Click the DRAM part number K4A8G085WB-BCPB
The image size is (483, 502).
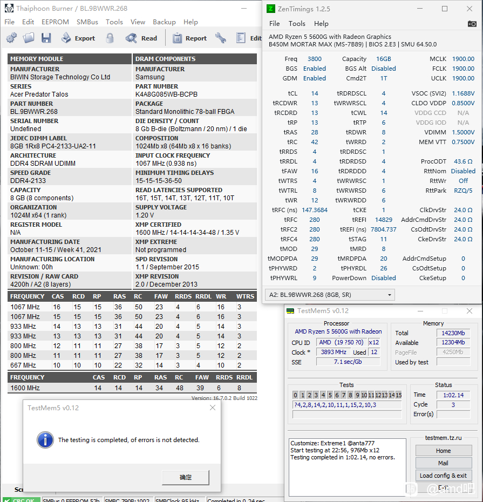(x=166, y=94)
